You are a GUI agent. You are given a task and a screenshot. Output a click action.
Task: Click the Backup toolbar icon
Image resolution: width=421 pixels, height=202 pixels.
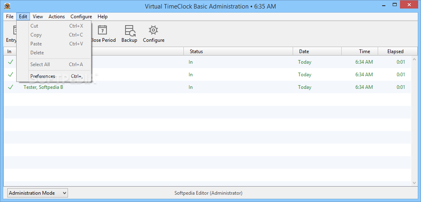click(x=129, y=34)
